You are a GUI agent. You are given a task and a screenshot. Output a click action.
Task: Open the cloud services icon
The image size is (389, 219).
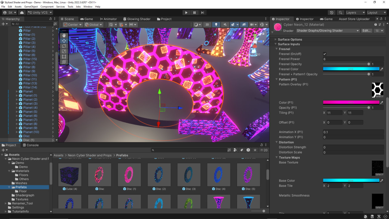click(x=22, y=13)
